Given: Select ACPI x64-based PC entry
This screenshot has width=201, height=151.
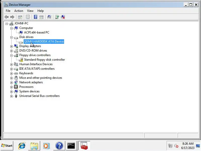Looking at the screenshot, I should (x=36, y=32).
